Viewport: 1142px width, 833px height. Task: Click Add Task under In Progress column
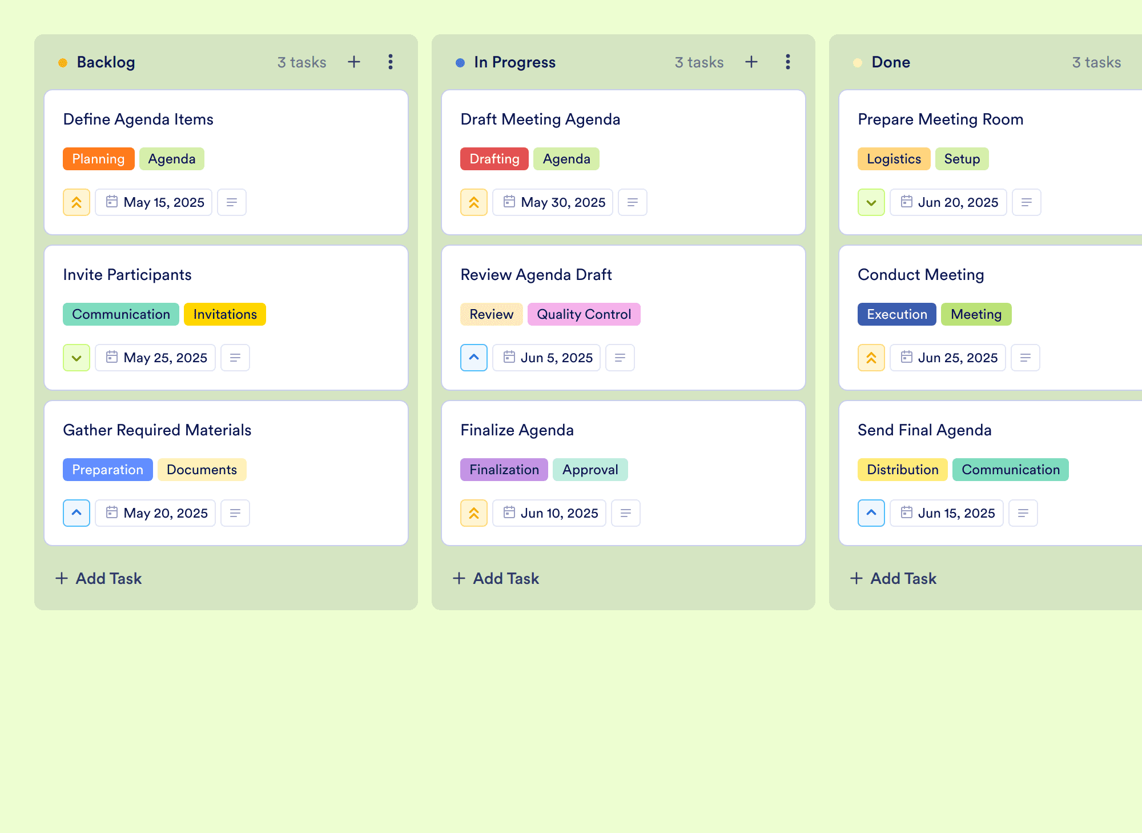coord(496,578)
